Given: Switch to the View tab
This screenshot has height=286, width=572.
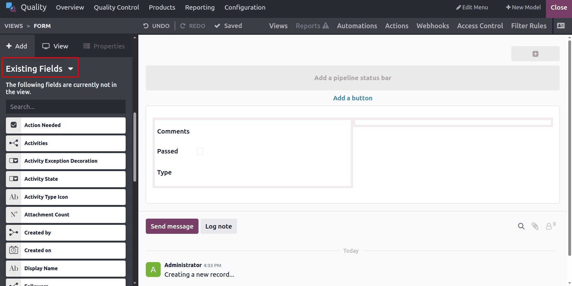Looking at the screenshot, I should click(55, 46).
